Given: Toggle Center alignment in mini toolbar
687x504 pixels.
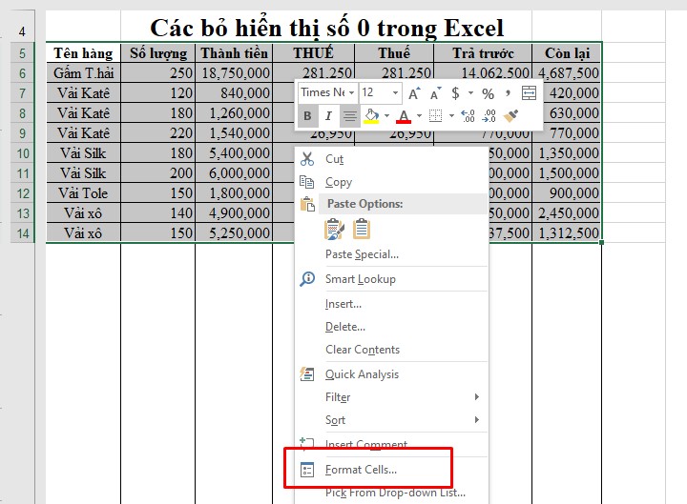Looking at the screenshot, I should pos(350,116).
